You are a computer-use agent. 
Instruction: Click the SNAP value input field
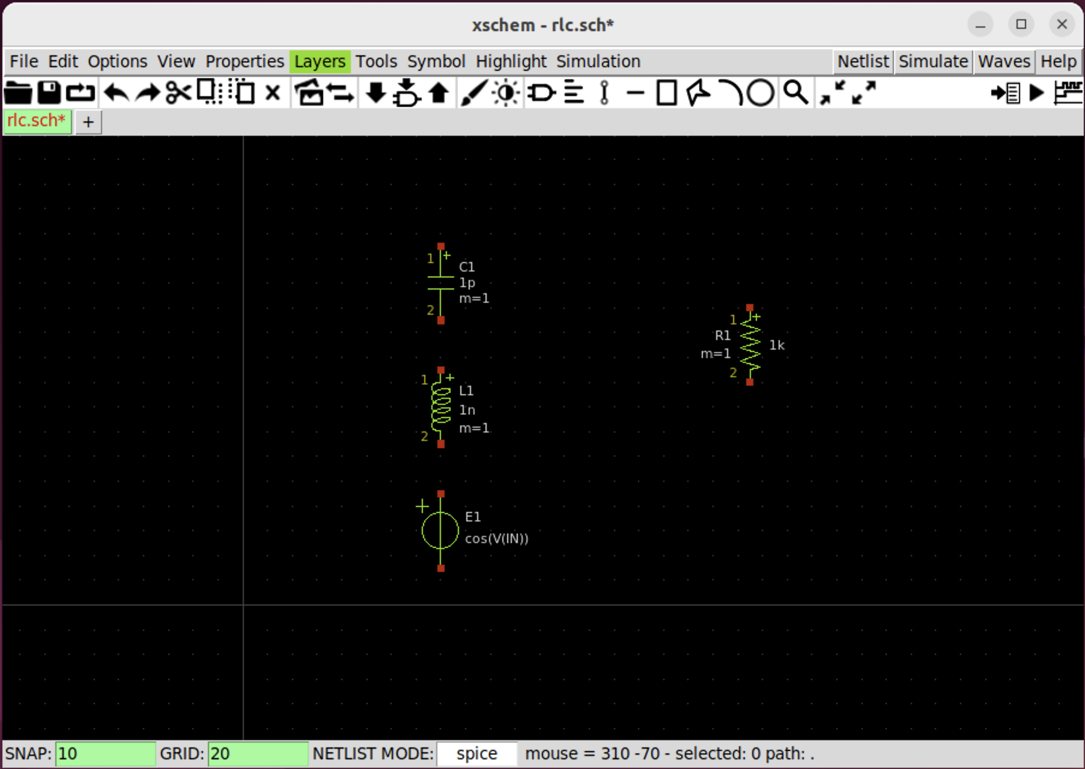(x=105, y=753)
